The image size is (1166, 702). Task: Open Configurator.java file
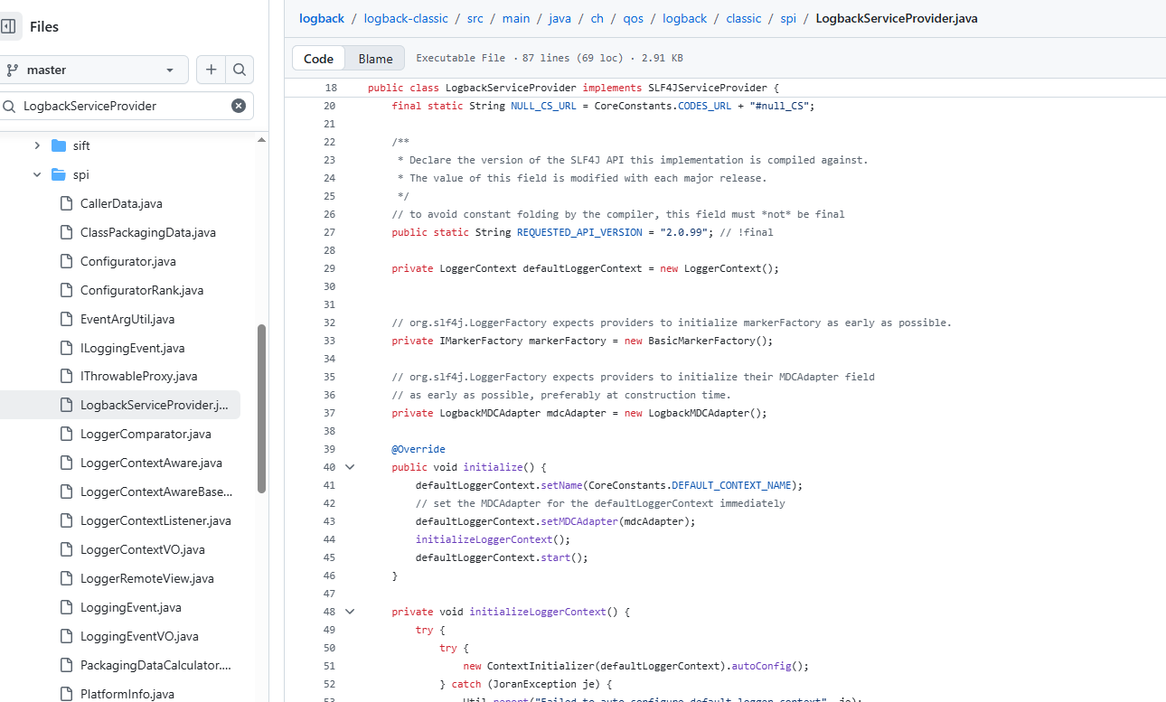(128, 261)
